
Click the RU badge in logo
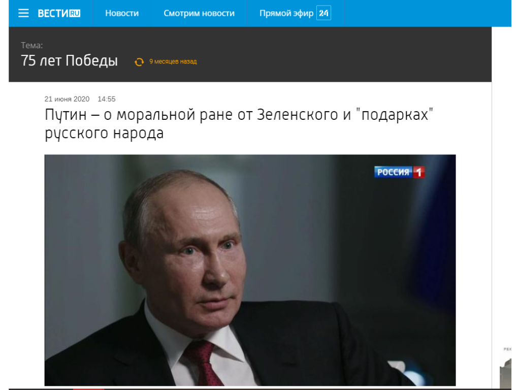click(75, 13)
